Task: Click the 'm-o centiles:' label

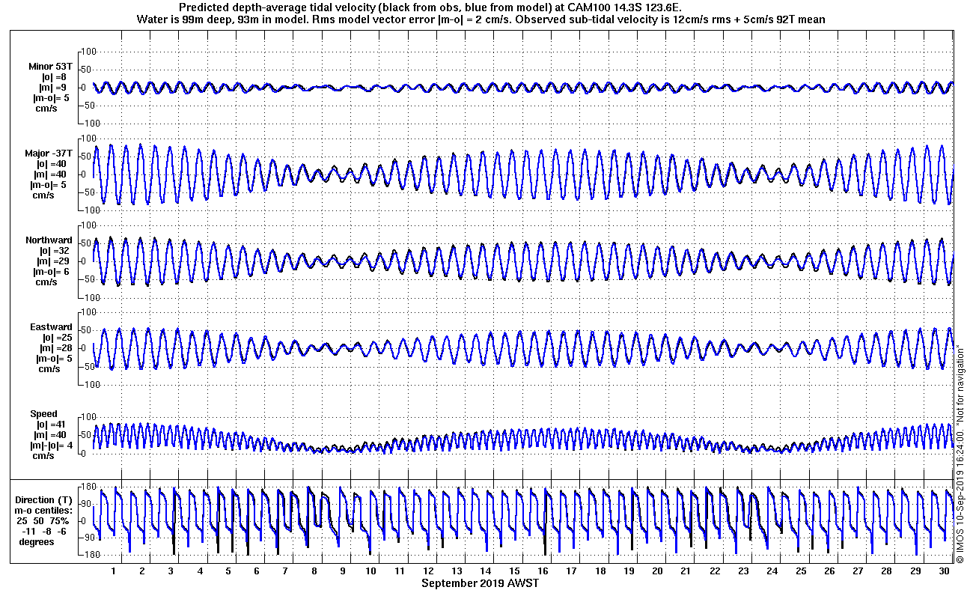Action: point(44,510)
